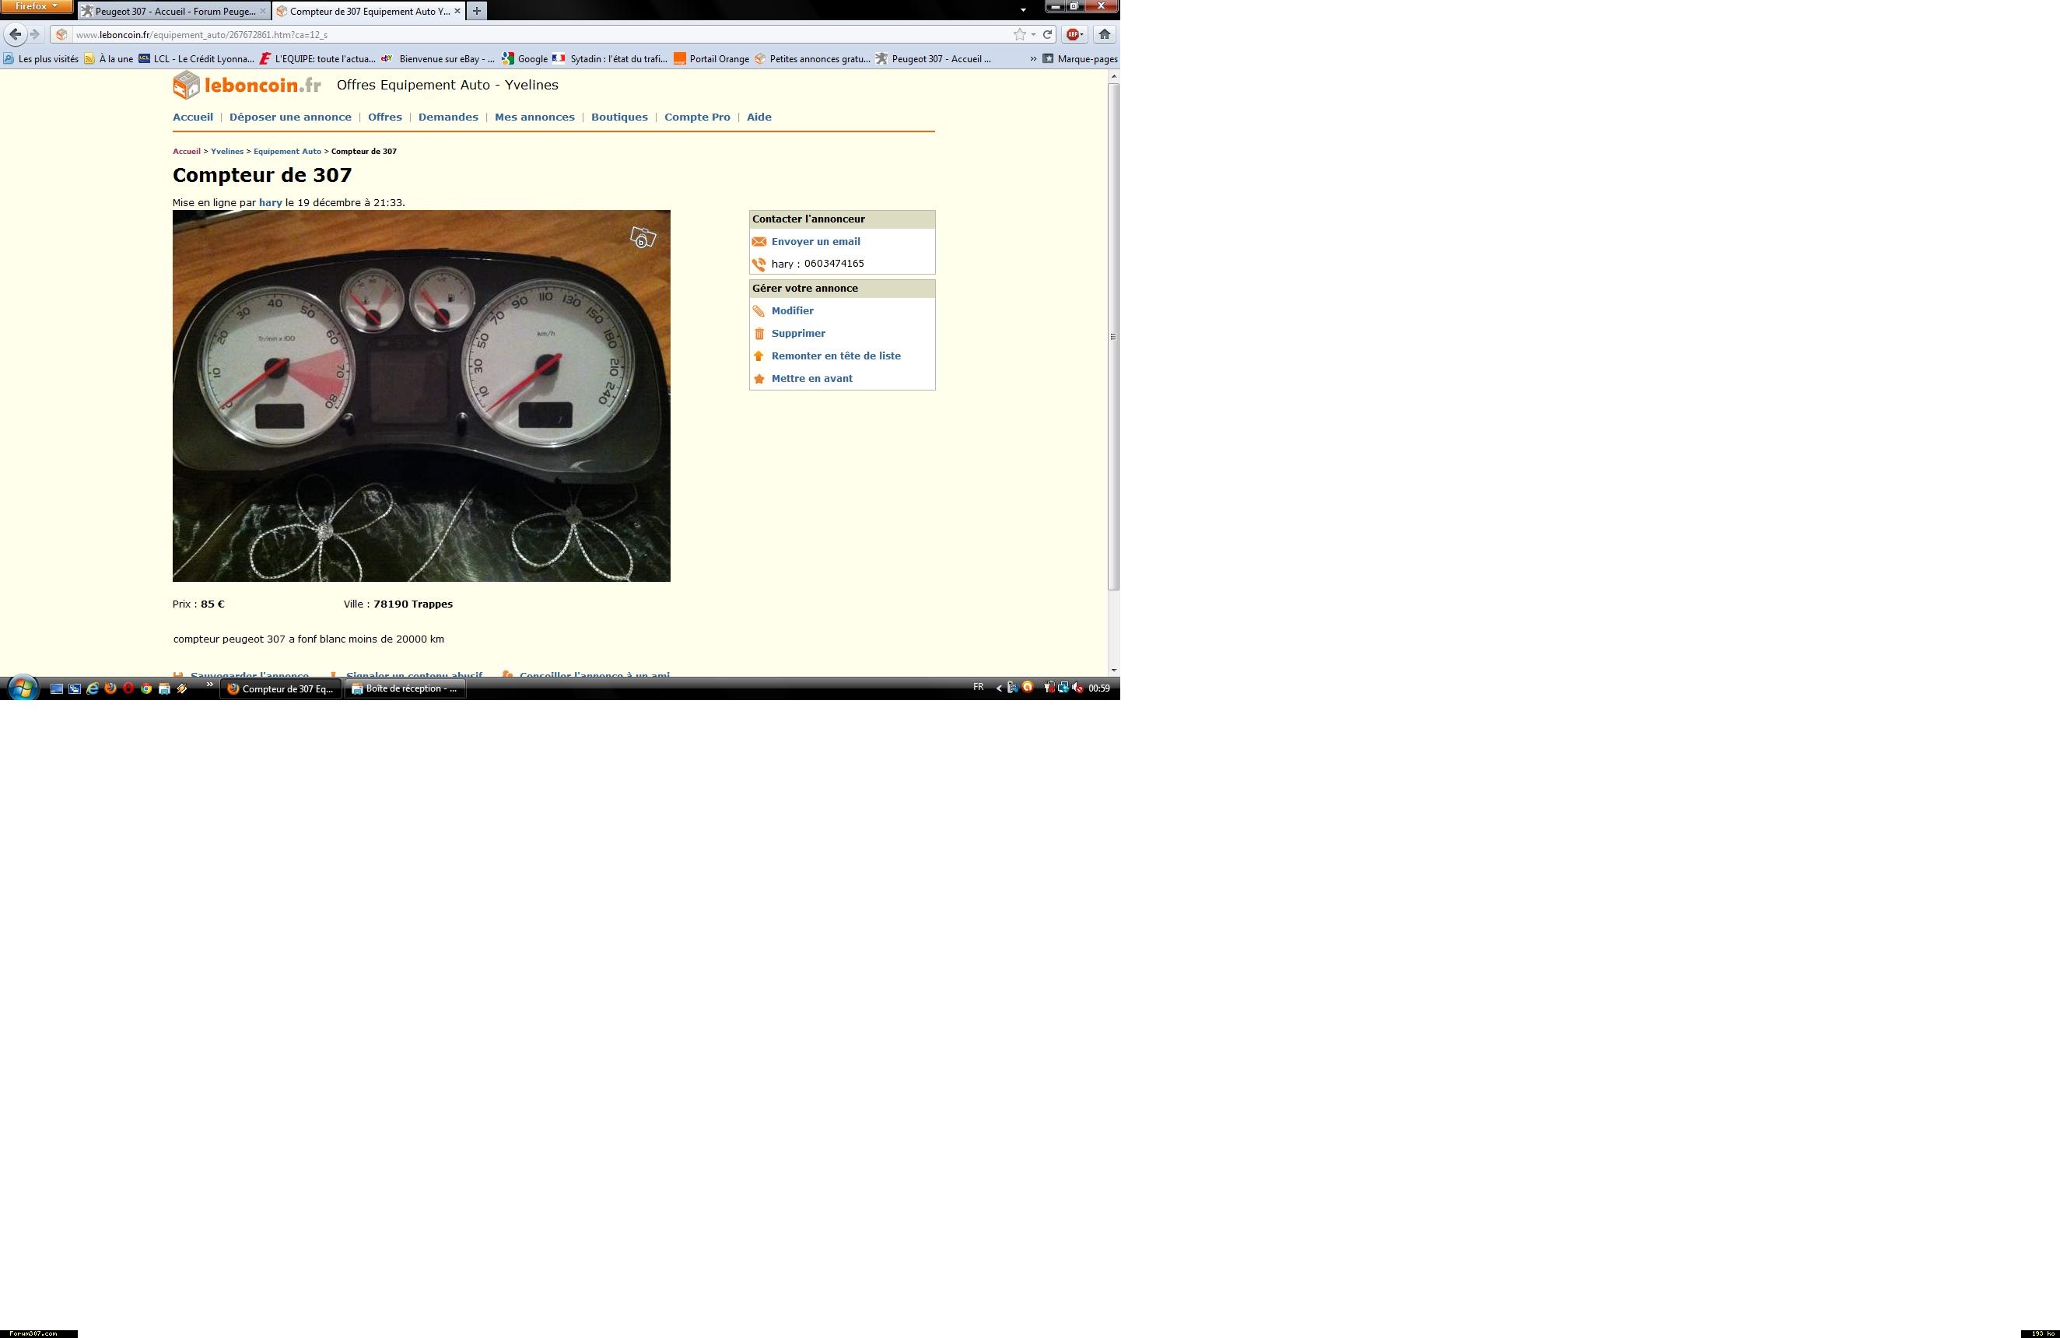The image size is (2060, 1338).
Task: Go back with the back arrow
Action: pos(15,35)
